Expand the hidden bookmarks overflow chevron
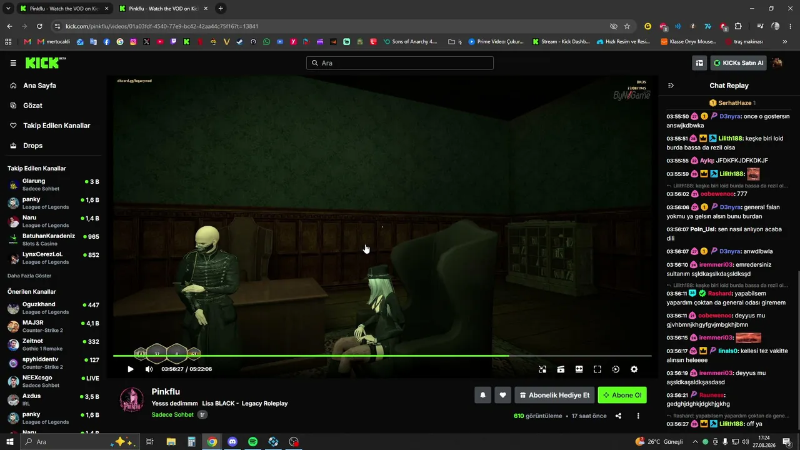Image resolution: width=800 pixels, height=450 pixels. point(785,42)
